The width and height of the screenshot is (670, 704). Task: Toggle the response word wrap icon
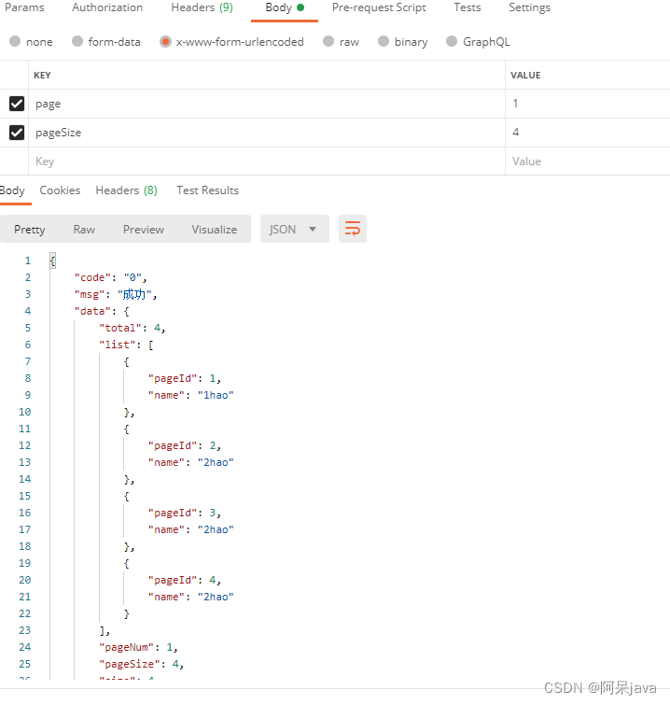pos(353,229)
